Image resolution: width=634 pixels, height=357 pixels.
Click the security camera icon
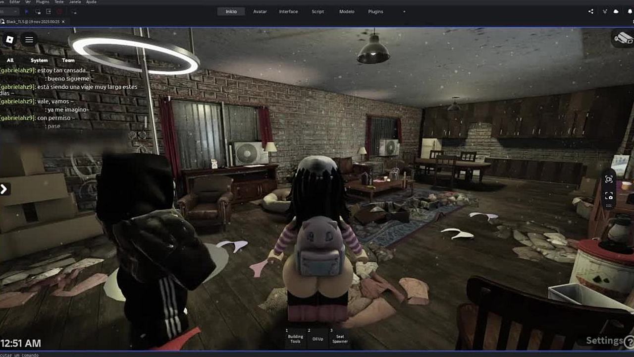pyautogui.click(x=623, y=38)
